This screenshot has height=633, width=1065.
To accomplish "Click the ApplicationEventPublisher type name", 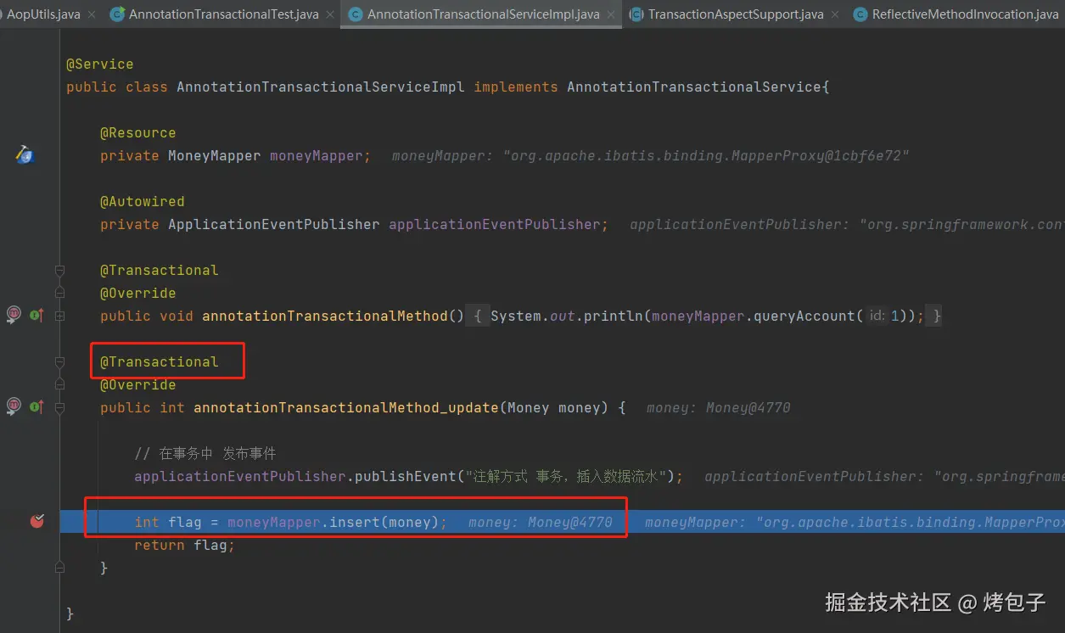I will [x=273, y=224].
